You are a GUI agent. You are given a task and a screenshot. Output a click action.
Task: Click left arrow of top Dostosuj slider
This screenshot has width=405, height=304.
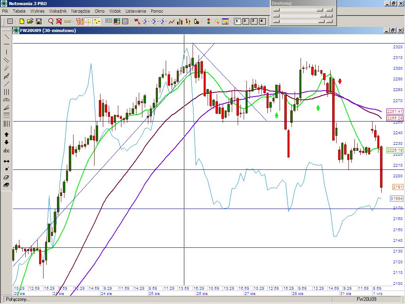click(276, 10)
